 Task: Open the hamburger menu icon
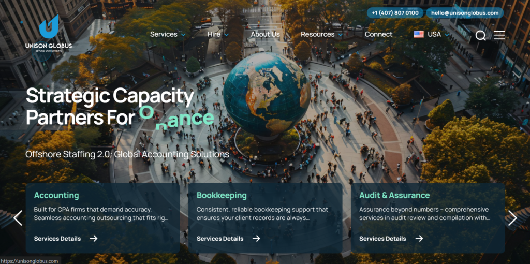[499, 35]
